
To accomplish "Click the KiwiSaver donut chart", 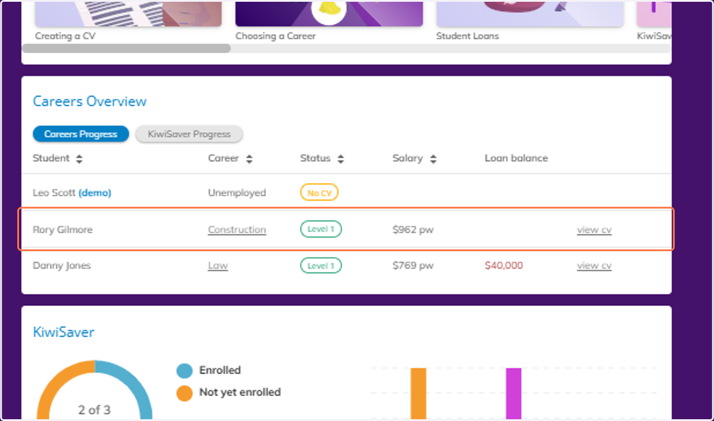I will point(94,390).
